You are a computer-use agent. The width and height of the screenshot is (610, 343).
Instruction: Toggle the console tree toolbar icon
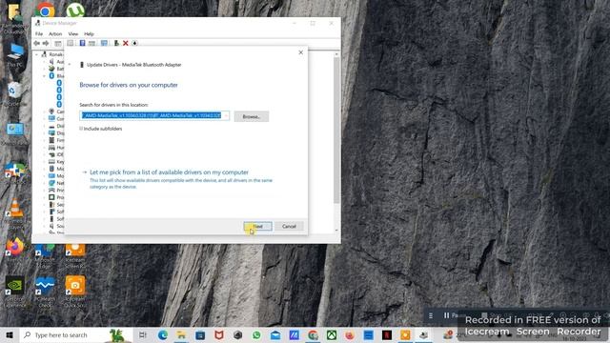(58, 43)
